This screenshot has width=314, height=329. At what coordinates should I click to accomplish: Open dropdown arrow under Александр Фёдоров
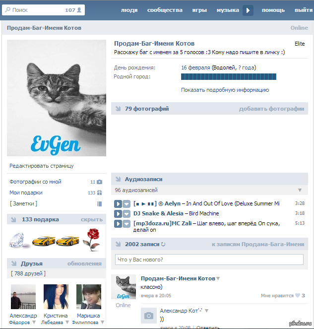(34, 322)
